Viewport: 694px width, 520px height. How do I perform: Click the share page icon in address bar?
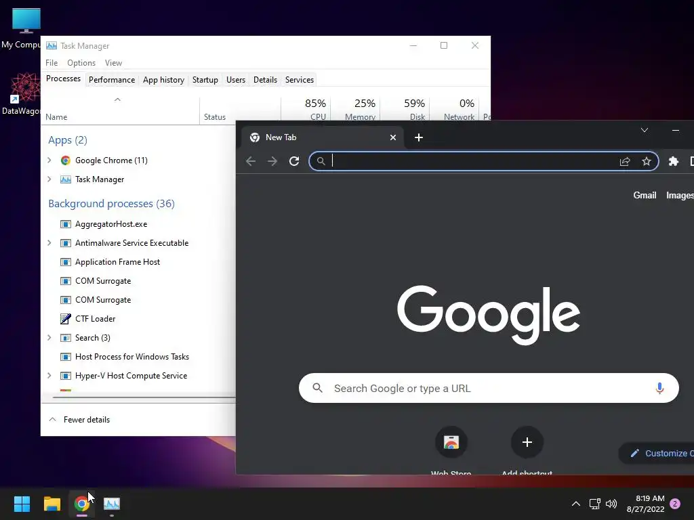point(624,161)
